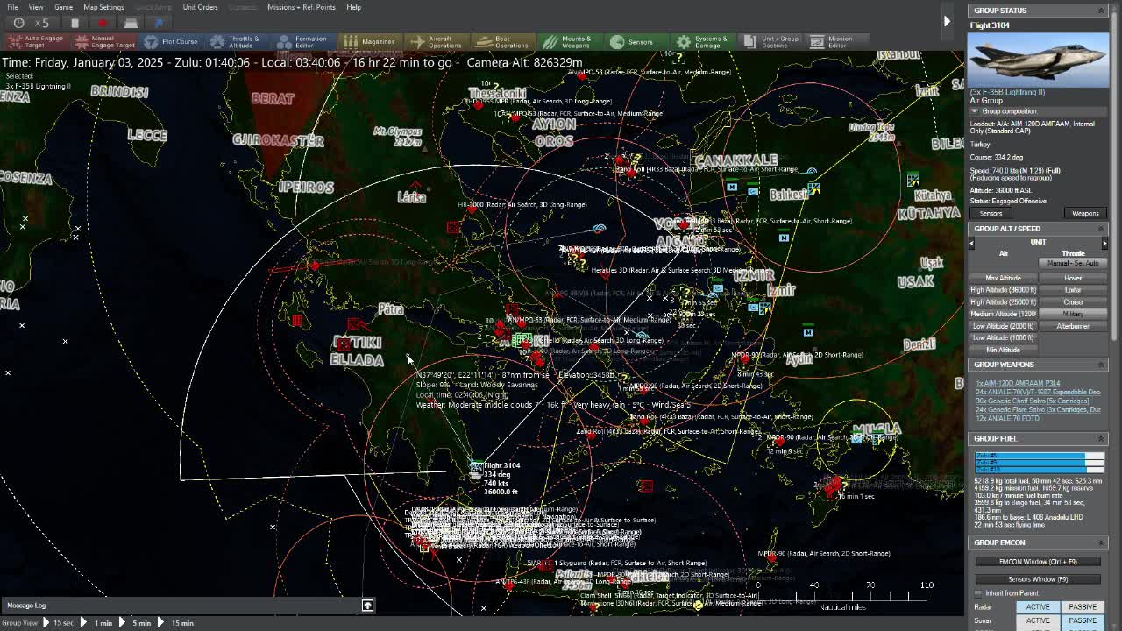1122x631 pixels.
Task: Click Auto Engage Target
Action: [36, 41]
